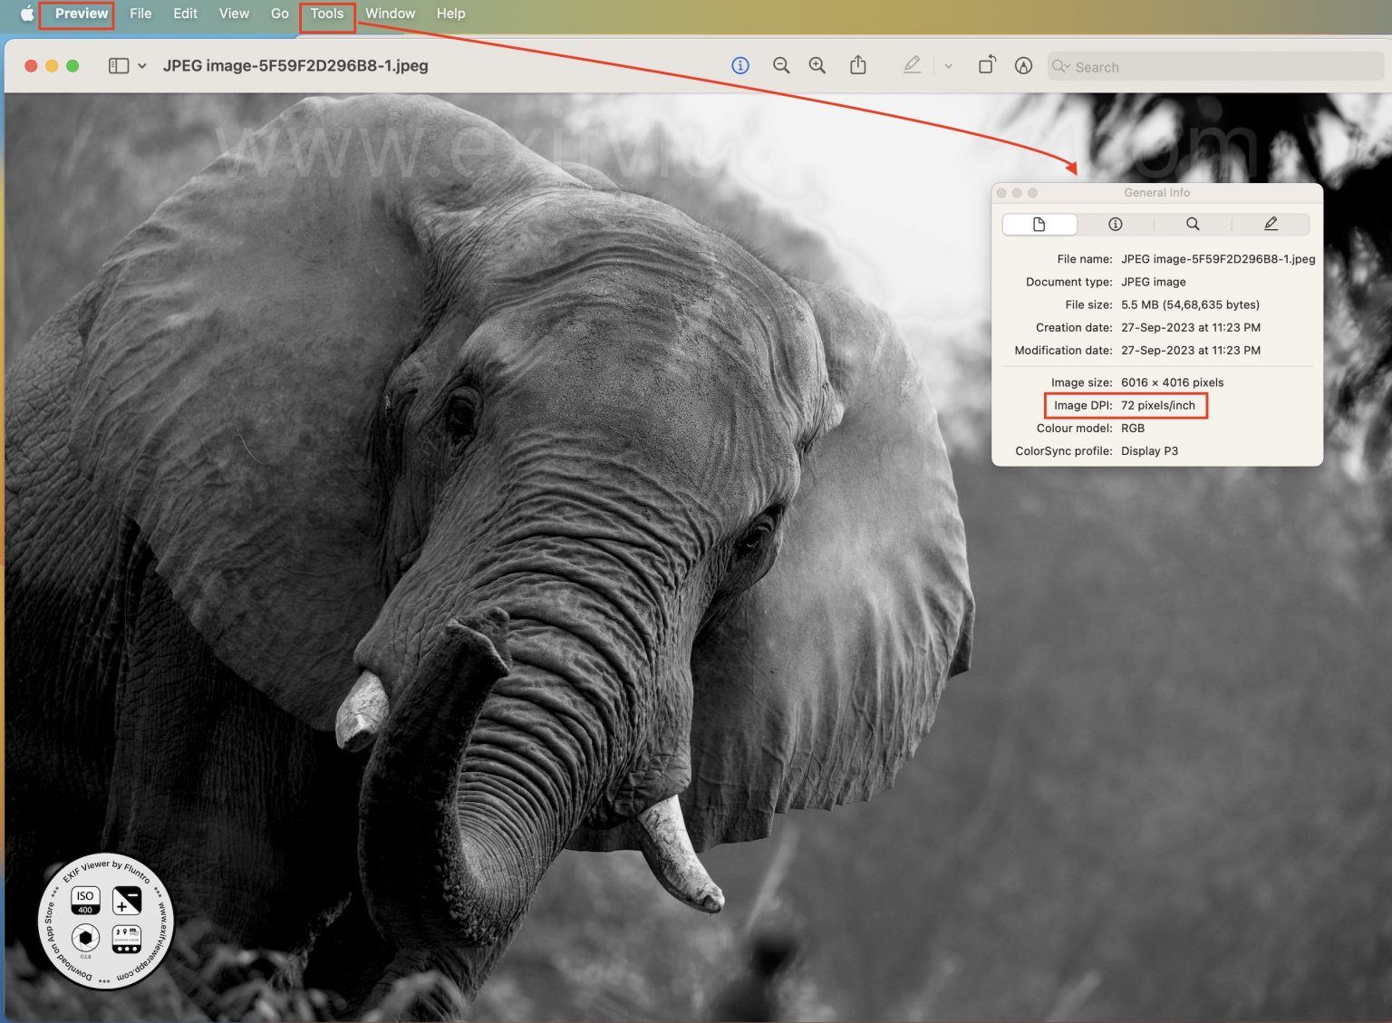The height and width of the screenshot is (1023, 1392).
Task: Open the Keywords search tab in inspector
Action: pos(1193,224)
